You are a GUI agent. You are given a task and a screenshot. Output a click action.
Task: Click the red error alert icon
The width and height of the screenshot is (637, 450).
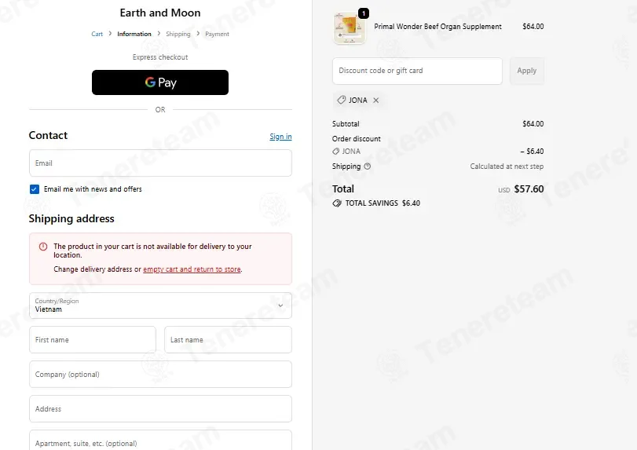(x=43, y=247)
